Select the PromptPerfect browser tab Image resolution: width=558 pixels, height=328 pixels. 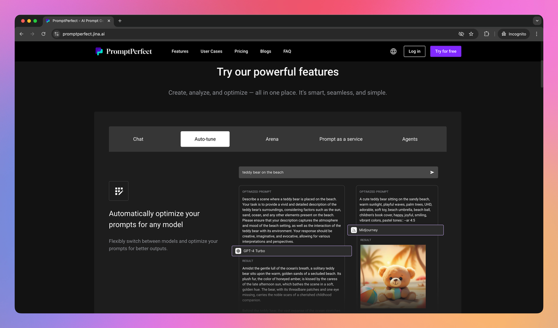[77, 21]
